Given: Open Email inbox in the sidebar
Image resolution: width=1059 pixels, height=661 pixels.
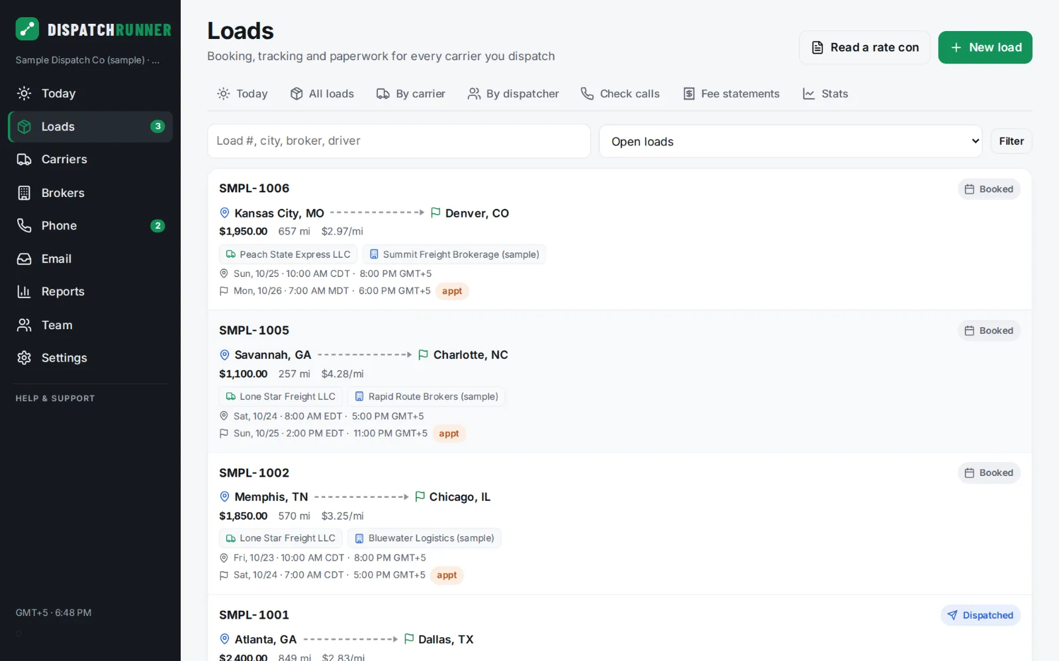Looking at the screenshot, I should [x=90, y=258].
